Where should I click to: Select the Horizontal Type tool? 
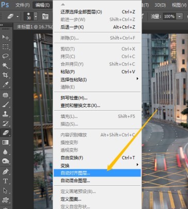6,181
